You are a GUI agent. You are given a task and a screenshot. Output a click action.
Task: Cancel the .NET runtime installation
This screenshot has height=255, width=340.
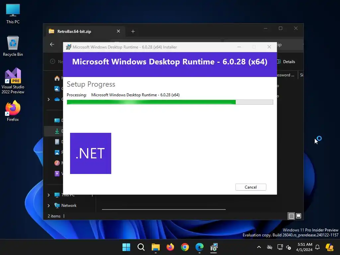[251, 187]
